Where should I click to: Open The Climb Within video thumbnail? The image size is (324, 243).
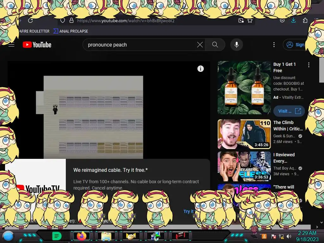pyautogui.click(x=244, y=134)
